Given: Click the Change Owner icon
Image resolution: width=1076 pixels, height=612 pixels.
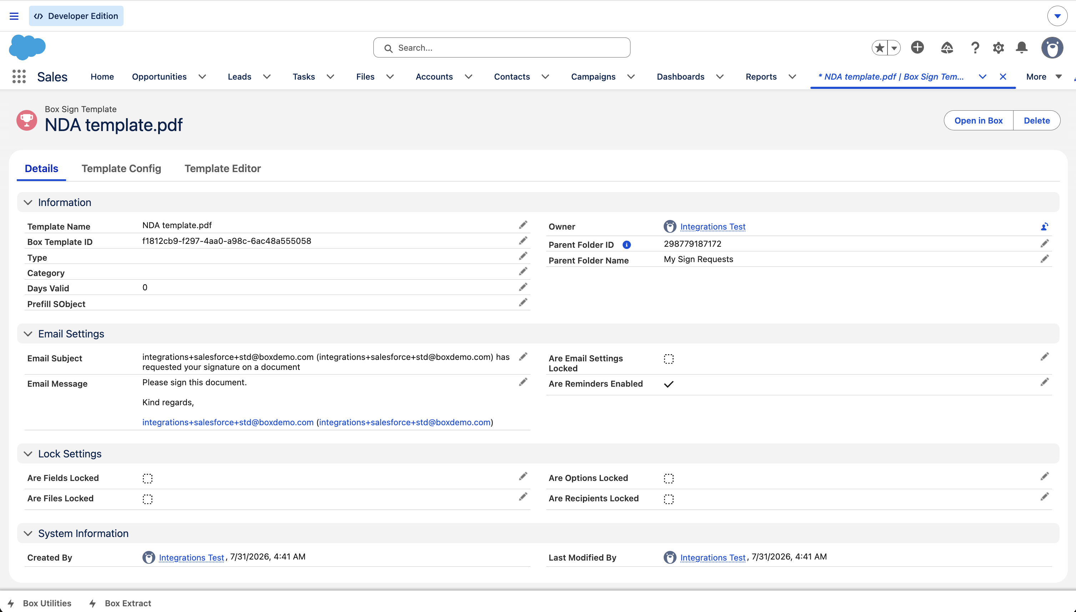Looking at the screenshot, I should click(x=1045, y=227).
